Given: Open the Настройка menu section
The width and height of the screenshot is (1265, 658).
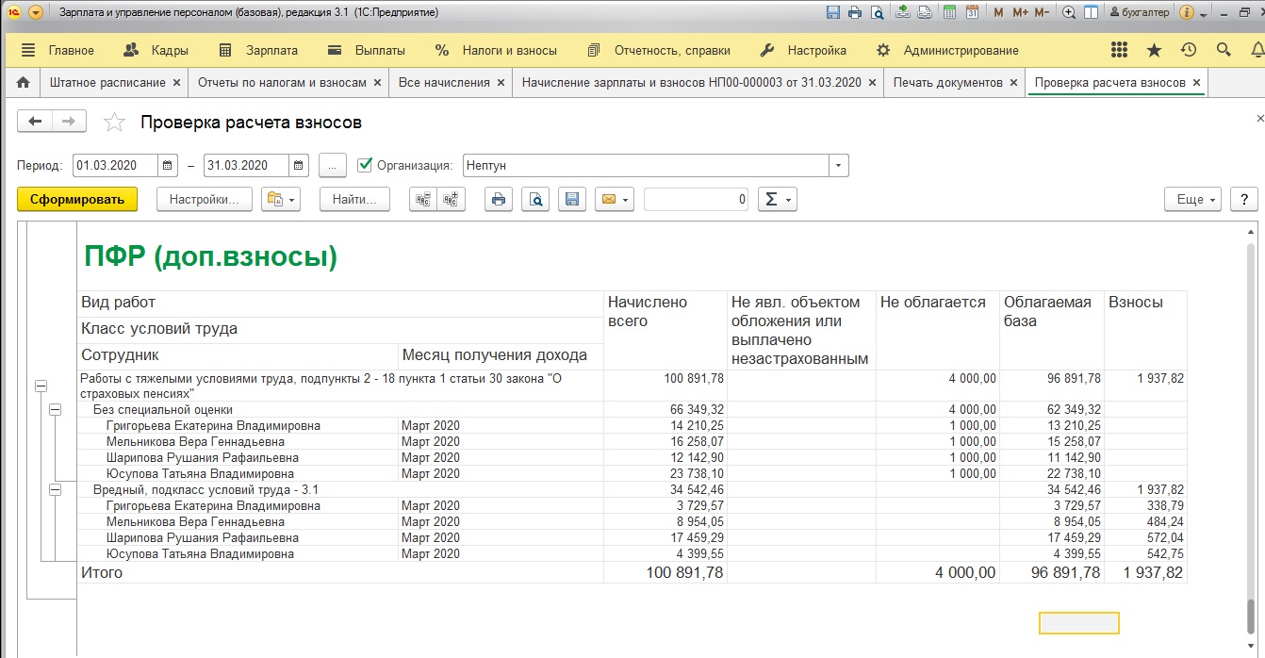Looking at the screenshot, I should tap(803, 50).
